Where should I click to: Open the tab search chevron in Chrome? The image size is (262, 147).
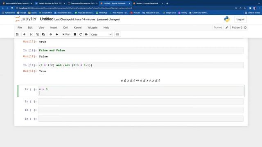pyautogui.click(x=259, y=3)
